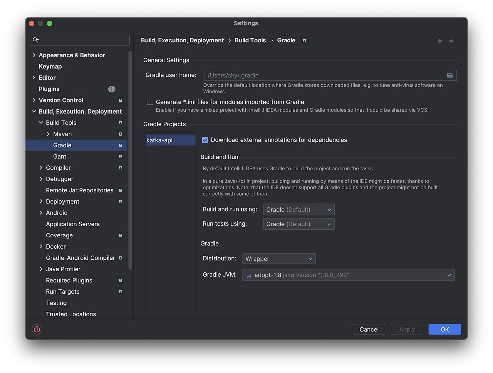Viewport: 493px width, 373px height.
Task: Expand the Debugger node
Action: click(x=41, y=179)
